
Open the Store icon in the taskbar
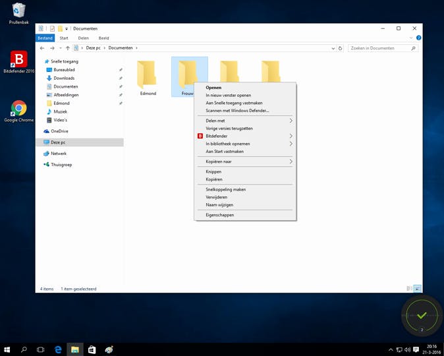tap(92, 349)
